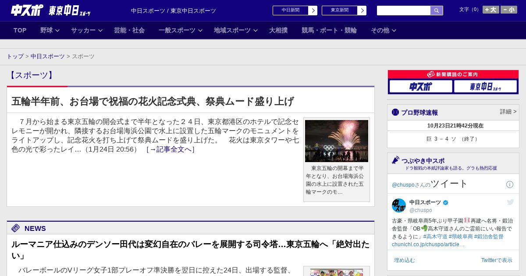Open the 野球 menu
The height and width of the screenshot is (276, 526).
click(46, 30)
